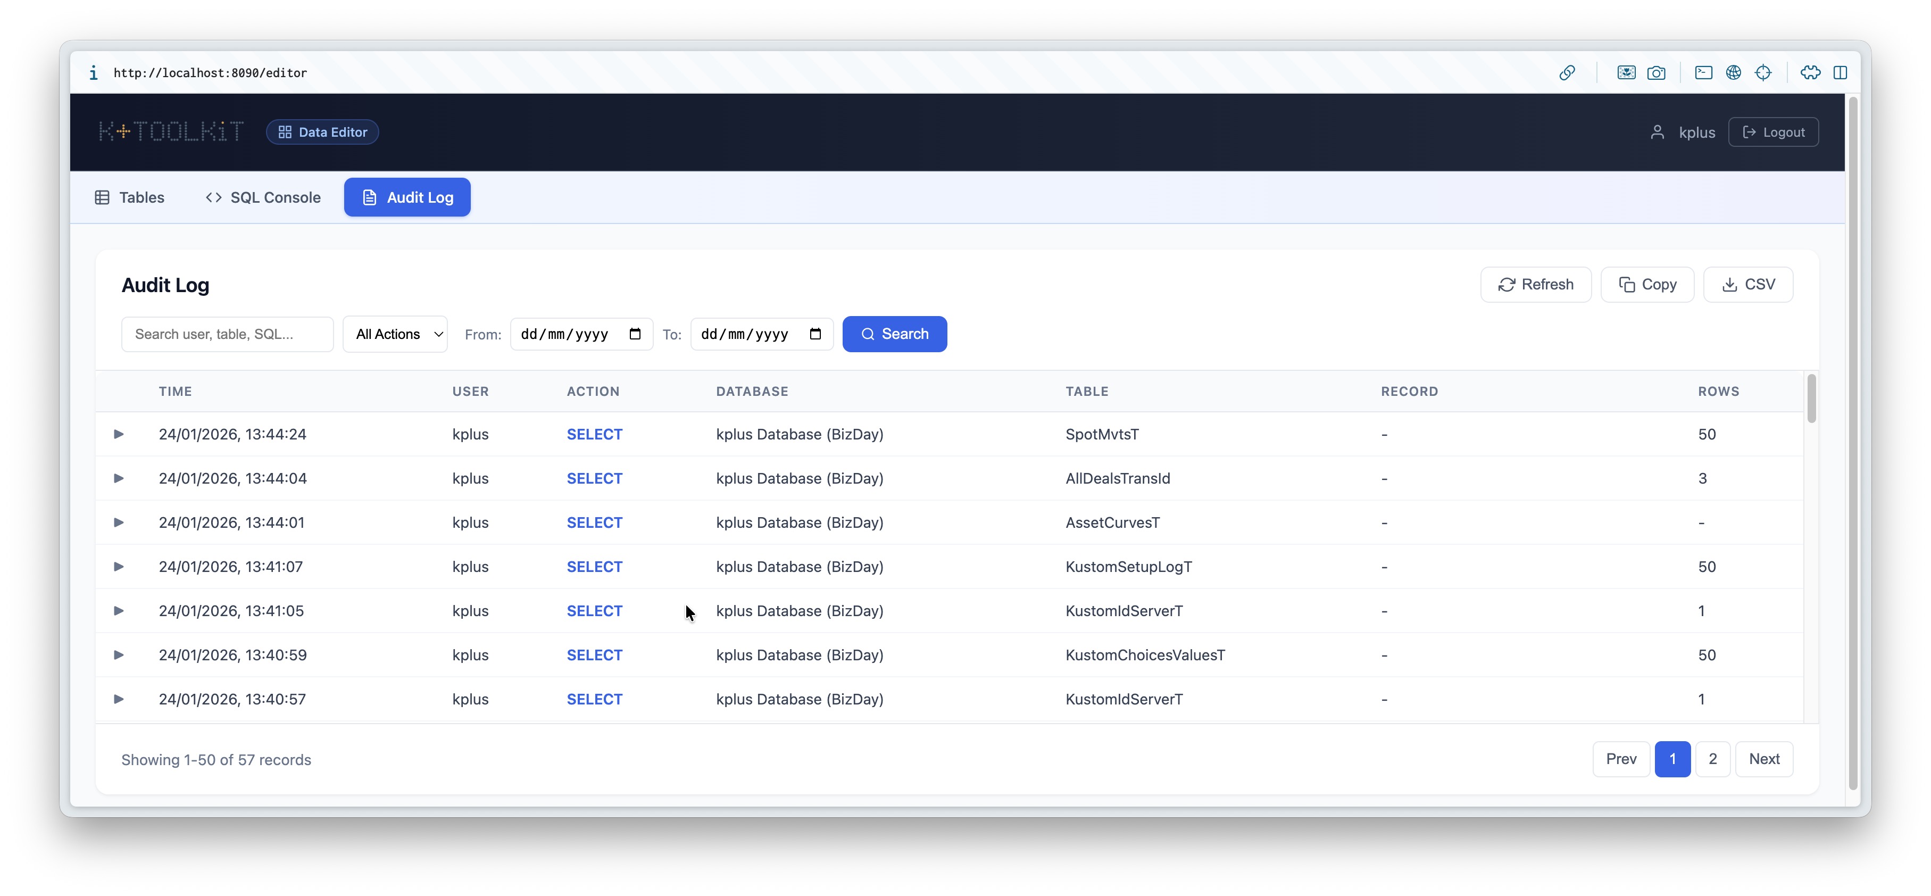Click the terminal console icon in toolbar
1931x896 pixels.
(1703, 73)
